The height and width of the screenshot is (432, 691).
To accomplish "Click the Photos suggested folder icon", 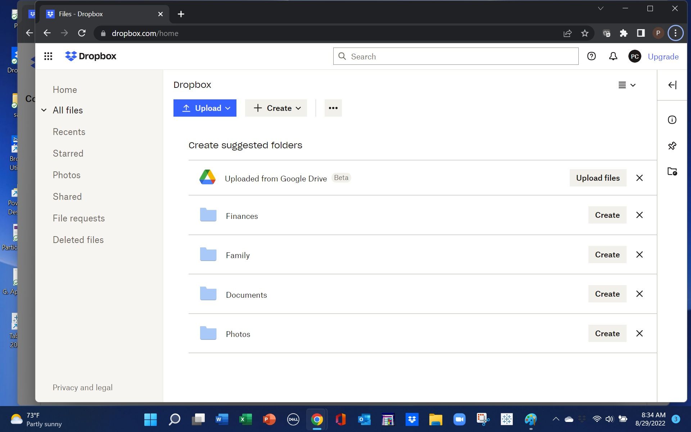I will tap(208, 333).
